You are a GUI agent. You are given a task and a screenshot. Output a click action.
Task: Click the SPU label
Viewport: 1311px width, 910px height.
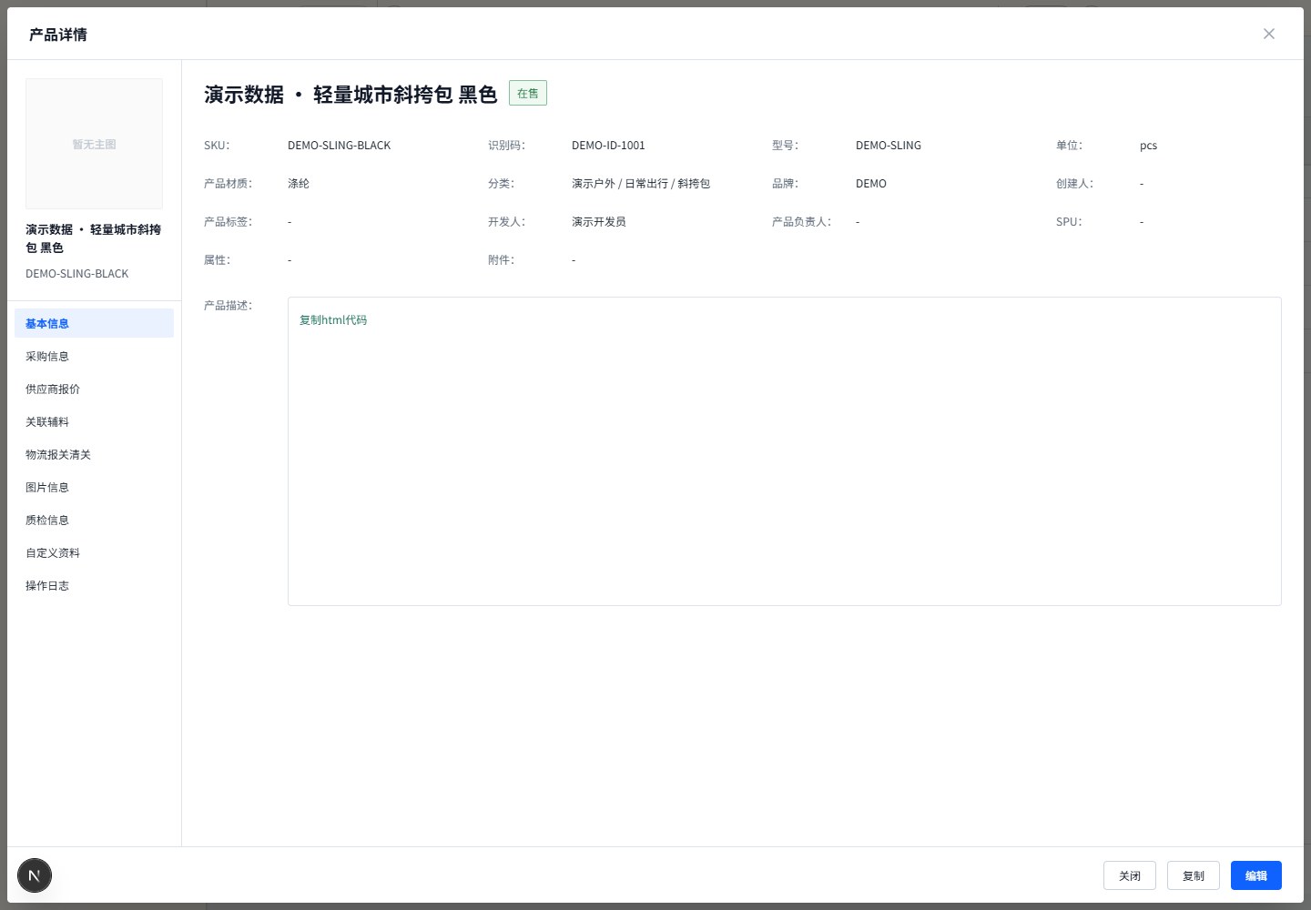point(1069,222)
